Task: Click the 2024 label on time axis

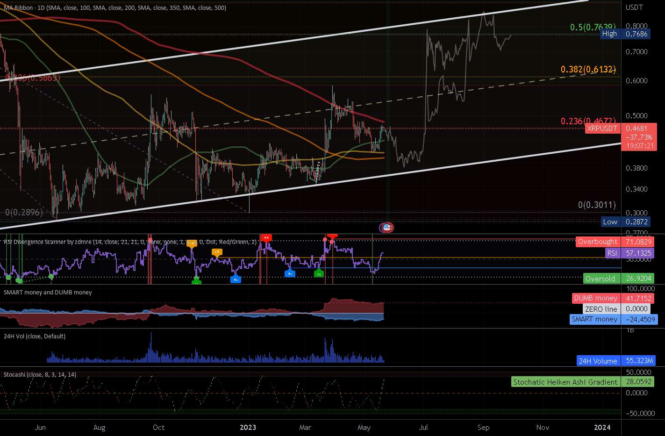Action: click(x=602, y=427)
